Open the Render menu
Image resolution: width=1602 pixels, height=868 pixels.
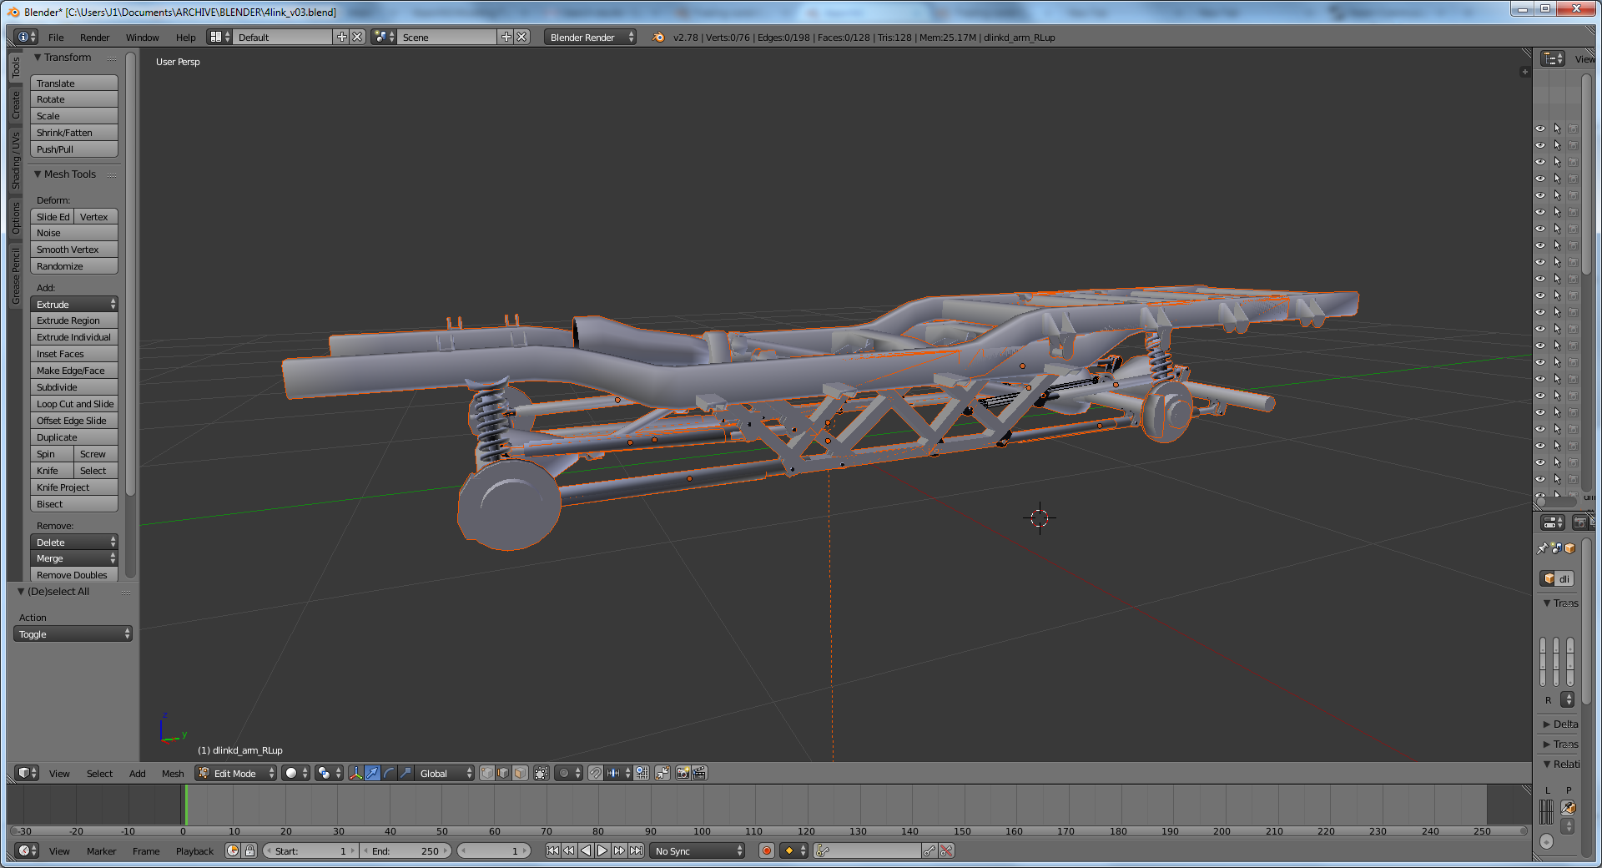coord(94,37)
